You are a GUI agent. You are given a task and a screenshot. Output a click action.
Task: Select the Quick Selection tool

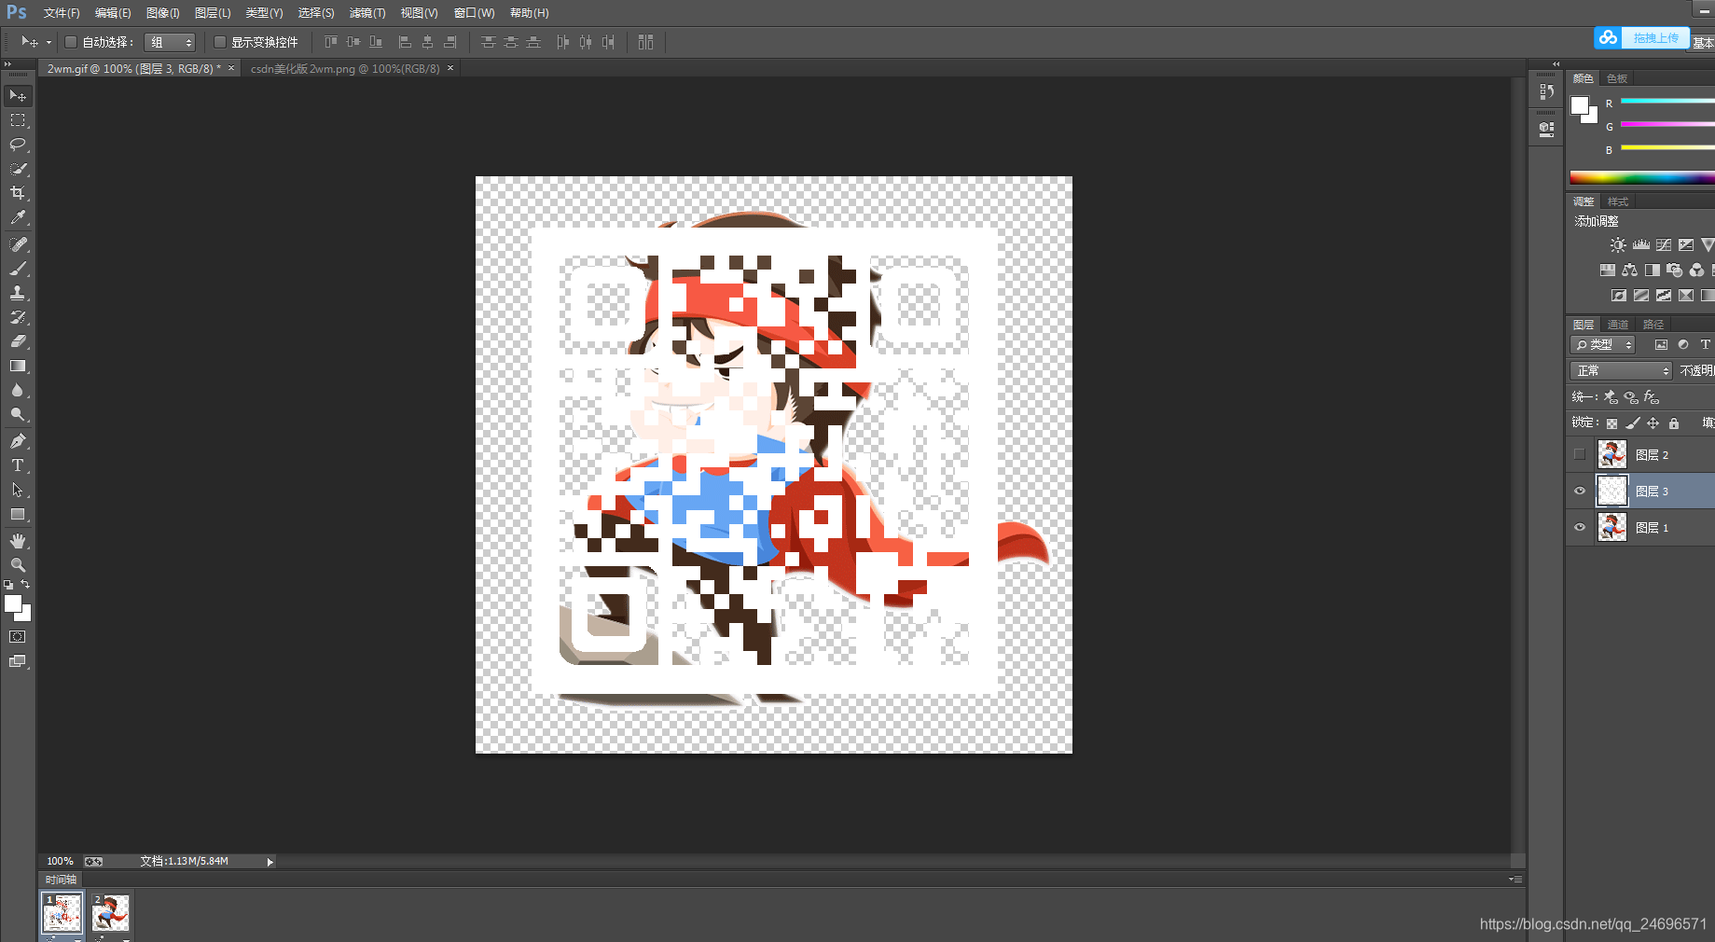click(x=18, y=169)
